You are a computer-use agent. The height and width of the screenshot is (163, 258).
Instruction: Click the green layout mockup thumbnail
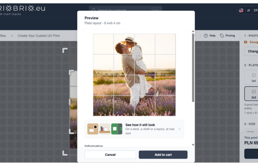(117, 129)
